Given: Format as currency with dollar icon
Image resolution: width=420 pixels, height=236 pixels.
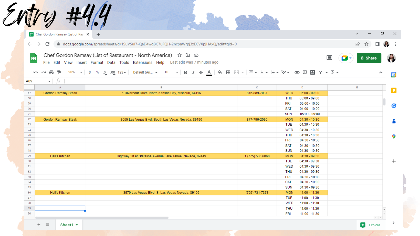Looking at the screenshot, I should tap(90, 73).
